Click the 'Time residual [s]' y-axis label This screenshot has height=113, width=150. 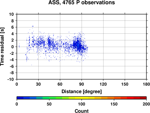(2, 47)
